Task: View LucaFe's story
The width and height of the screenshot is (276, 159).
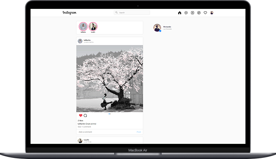Action: (93, 27)
